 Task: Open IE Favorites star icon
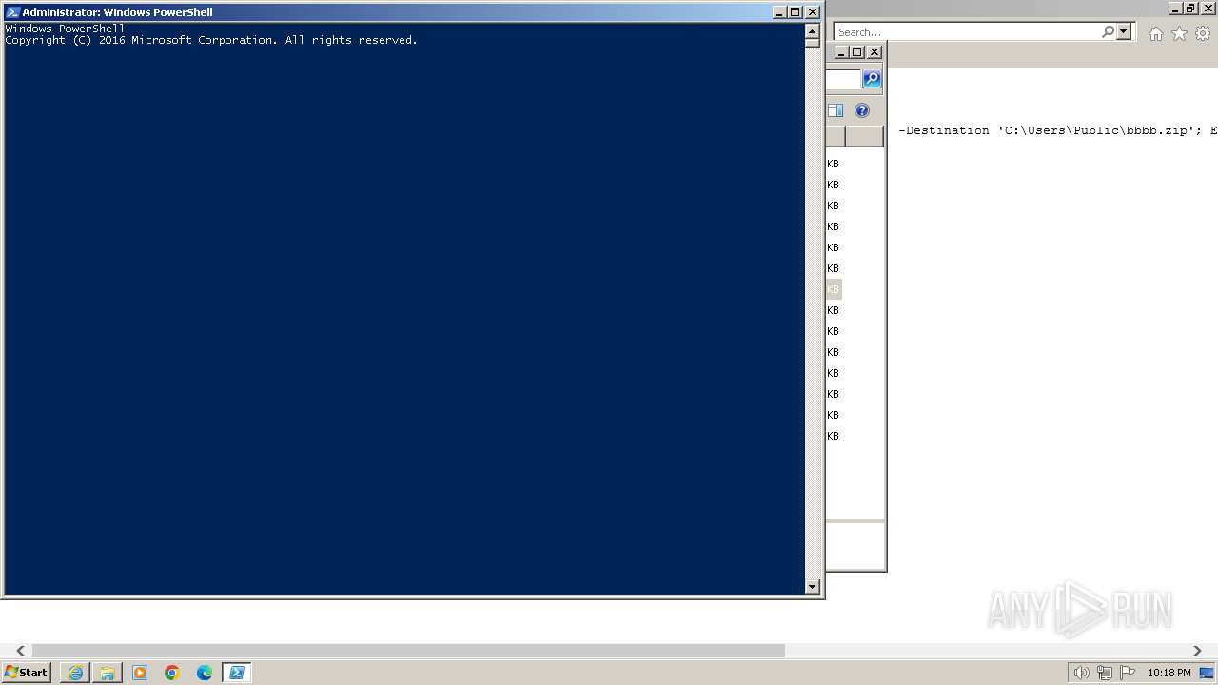1179,33
